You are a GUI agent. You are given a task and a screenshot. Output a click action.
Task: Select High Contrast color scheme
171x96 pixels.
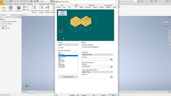[x=68, y=57]
